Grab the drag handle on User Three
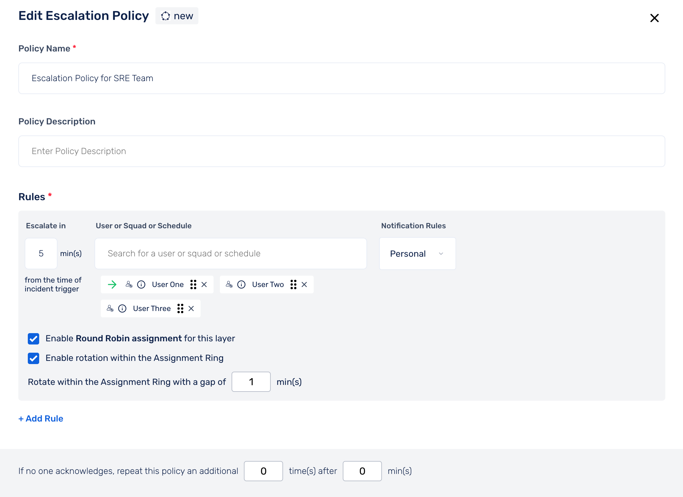The image size is (683, 497). pos(180,308)
